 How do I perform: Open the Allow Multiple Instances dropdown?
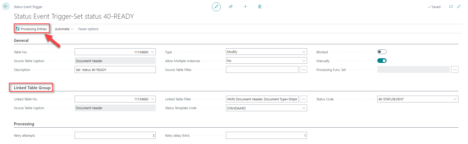266,61
